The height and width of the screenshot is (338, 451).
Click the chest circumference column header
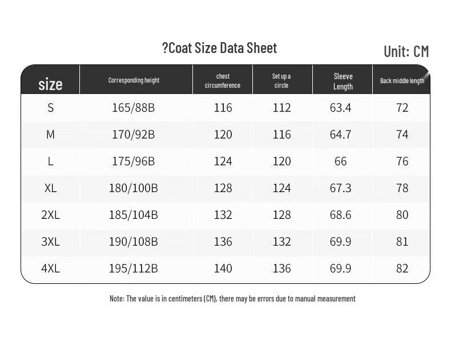coord(223,81)
